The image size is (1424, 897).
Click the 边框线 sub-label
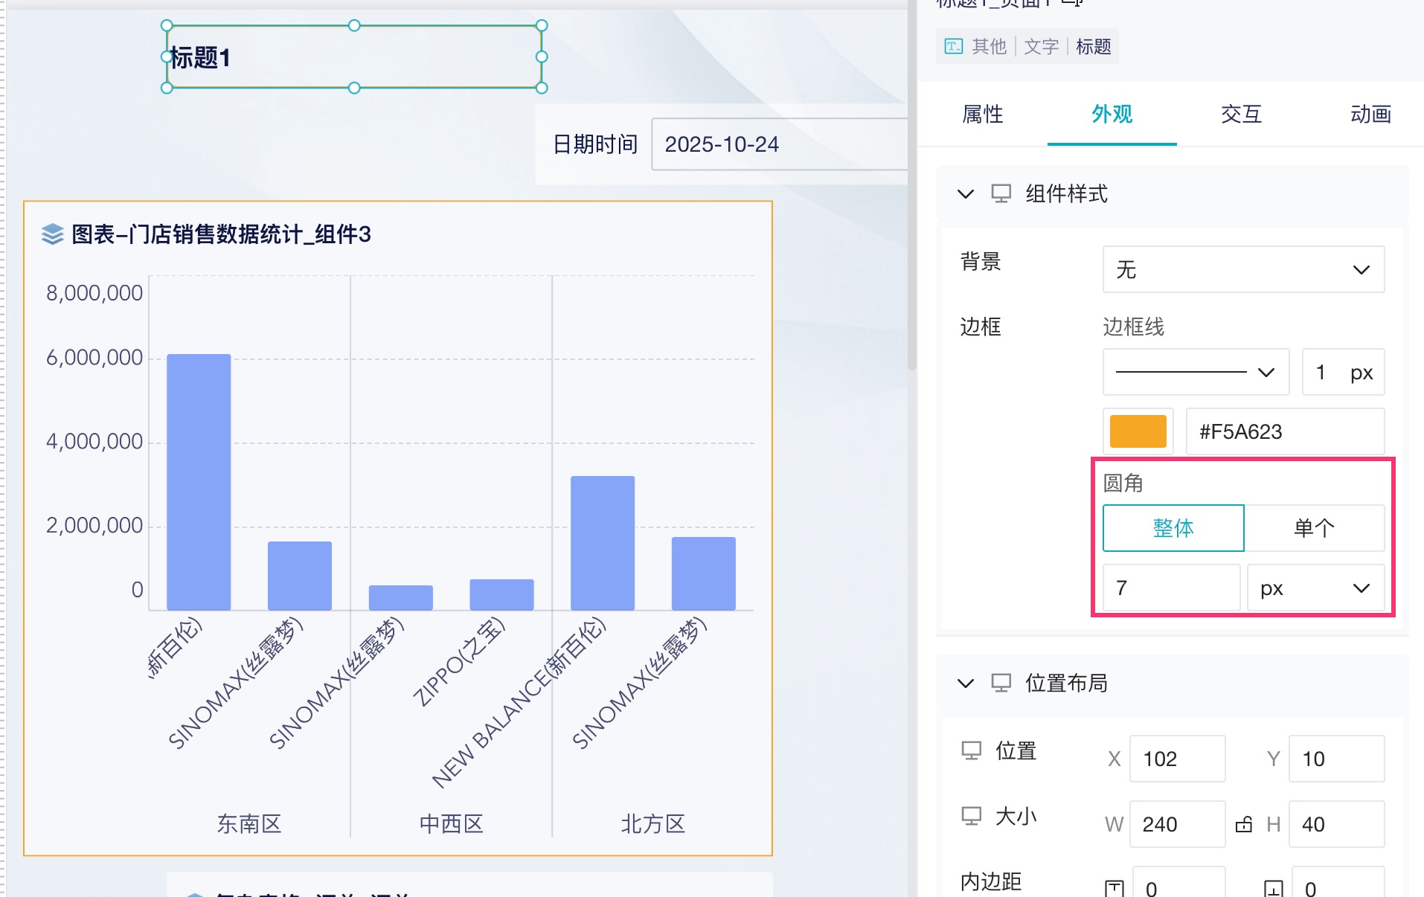1133,327
